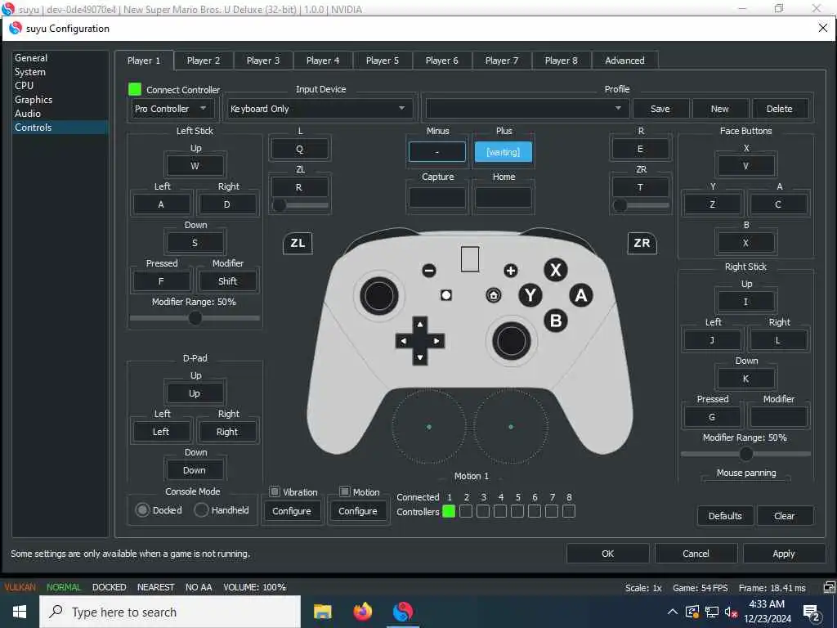
Task: Open the Pro Controller type dropdown
Action: click(173, 109)
